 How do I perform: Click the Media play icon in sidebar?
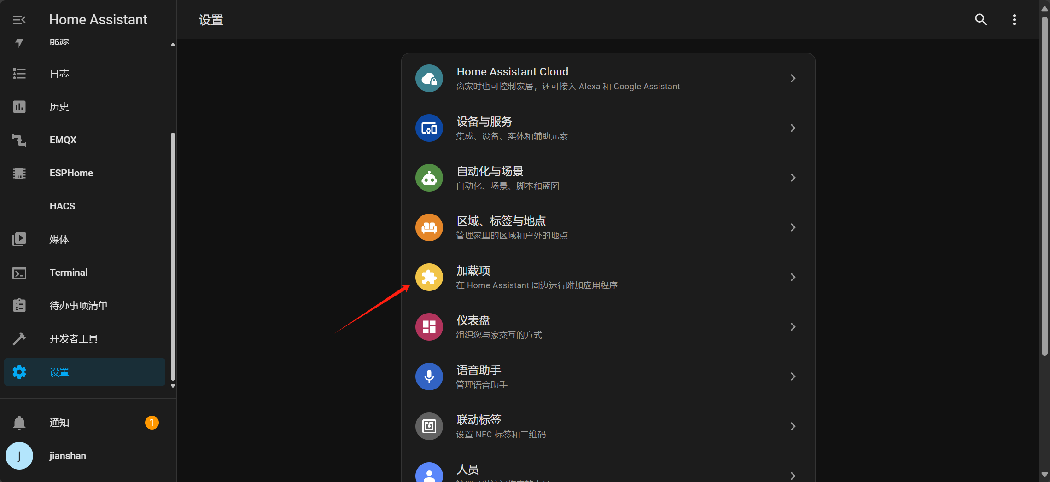click(x=19, y=239)
